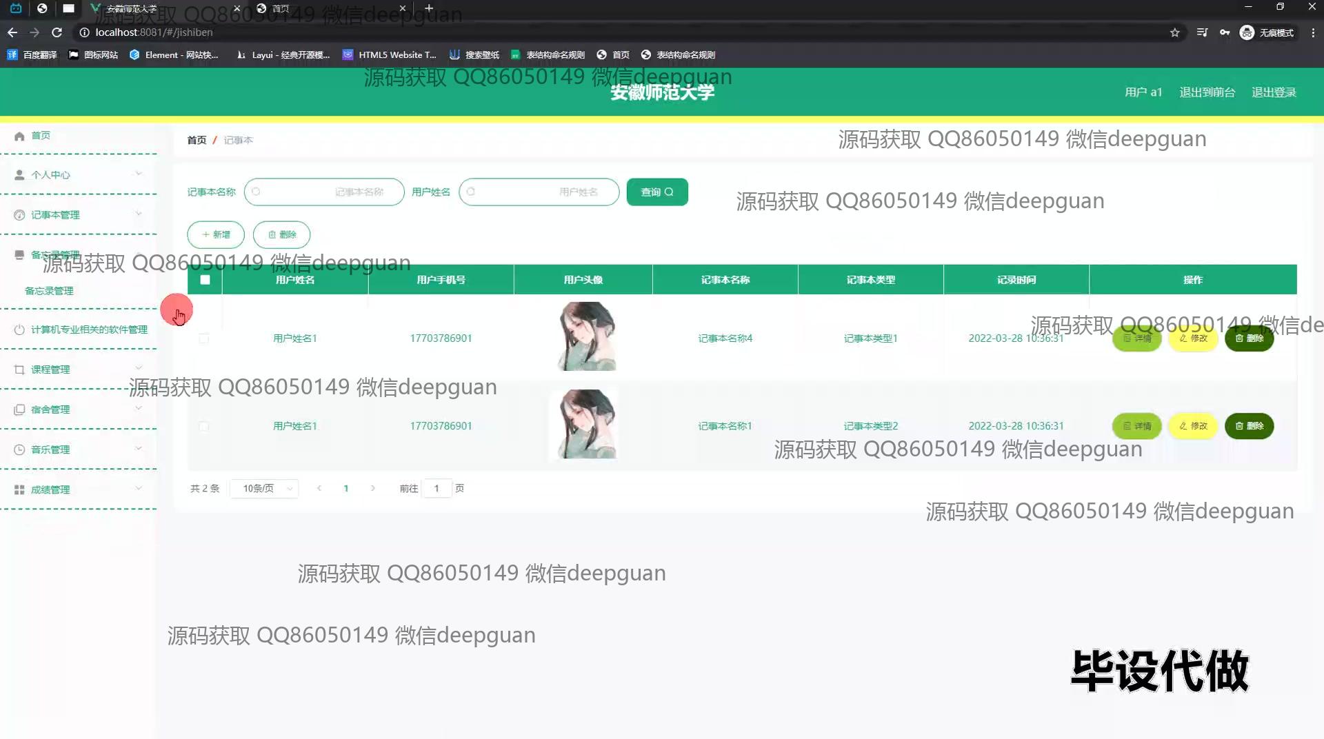1324x739 pixels.
Task: Open 个人中心 via its user icon
Action: click(x=19, y=174)
